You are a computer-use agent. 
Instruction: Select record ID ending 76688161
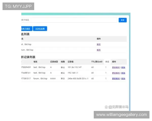[26, 73]
